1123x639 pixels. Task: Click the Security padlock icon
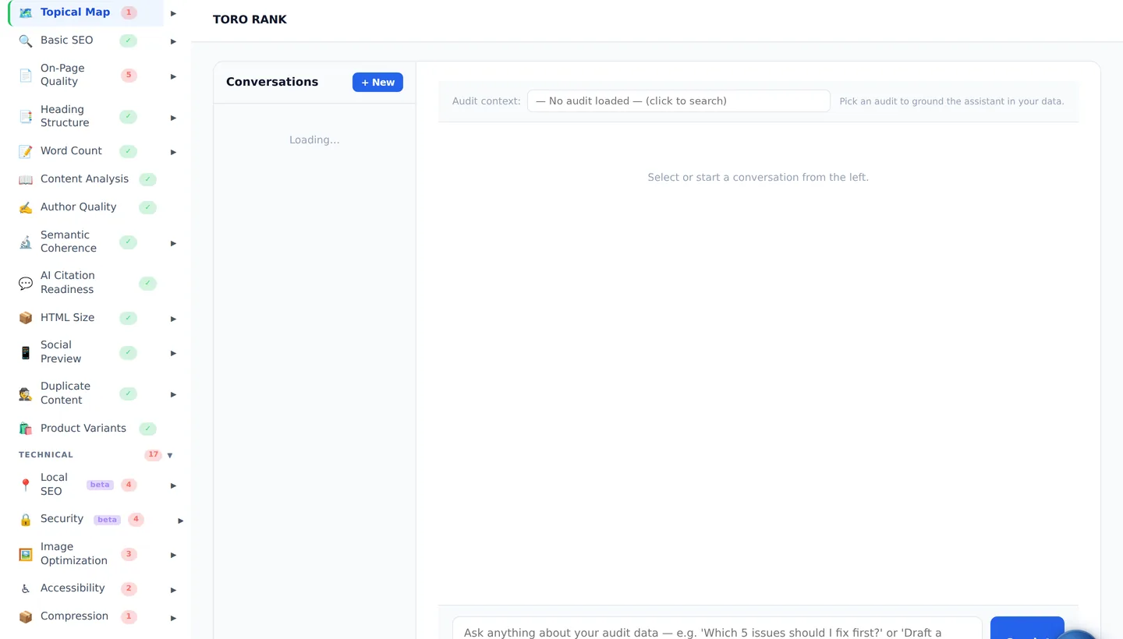click(x=26, y=520)
